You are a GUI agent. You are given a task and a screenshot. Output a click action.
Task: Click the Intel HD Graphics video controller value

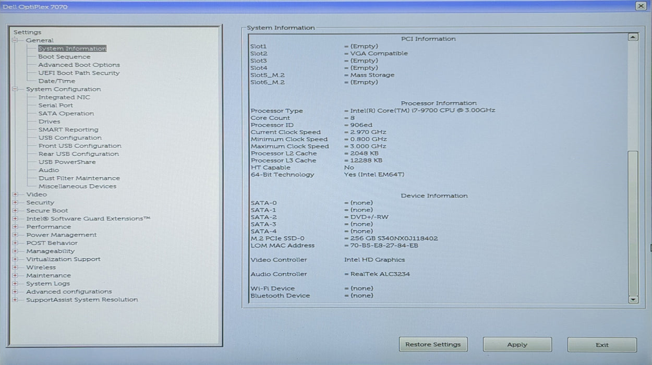tap(374, 260)
